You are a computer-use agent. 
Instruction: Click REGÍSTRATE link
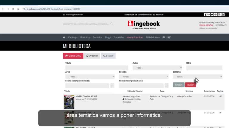[221, 25]
